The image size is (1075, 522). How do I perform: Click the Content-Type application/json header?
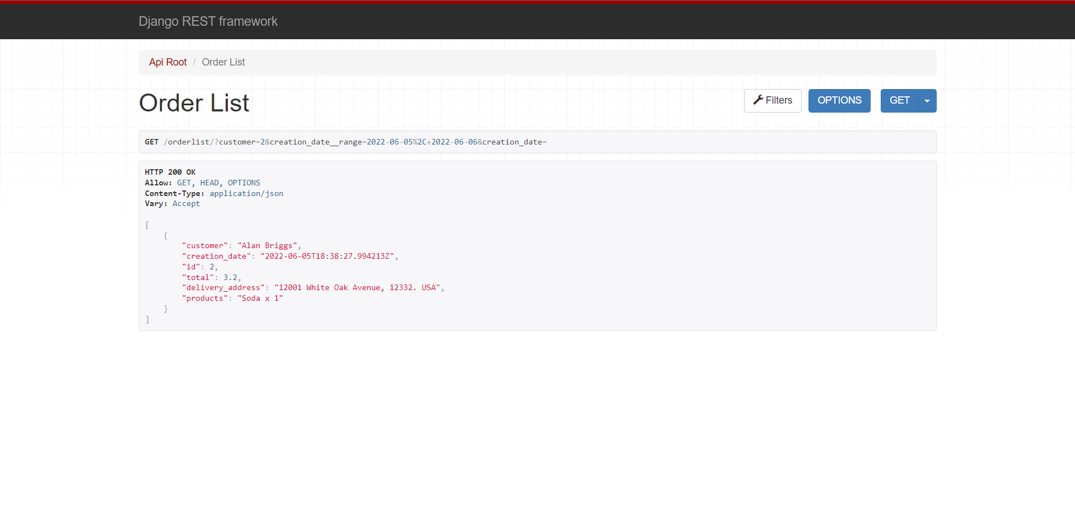coord(214,193)
